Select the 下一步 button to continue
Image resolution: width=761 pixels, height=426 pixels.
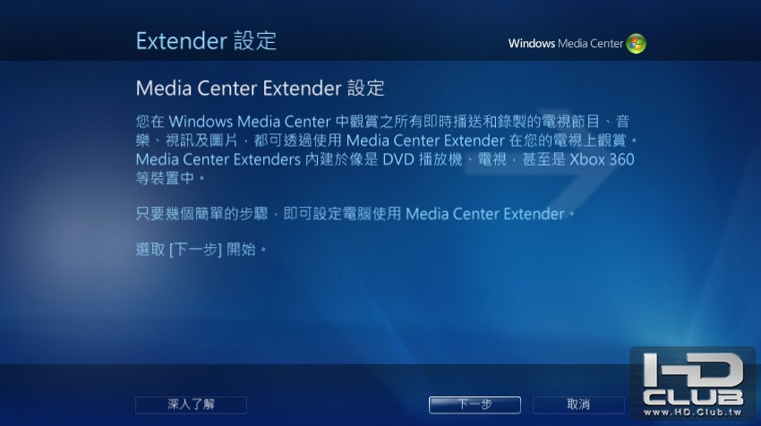click(x=475, y=405)
